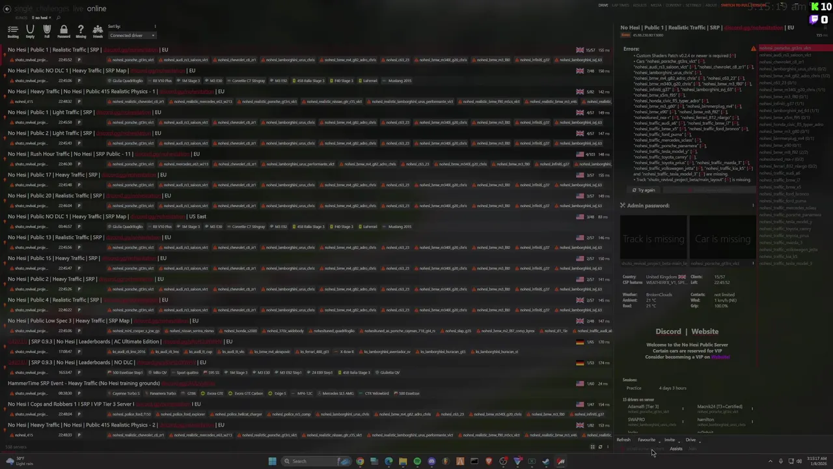
Task: Switch to the live tab
Action: coord(78,8)
